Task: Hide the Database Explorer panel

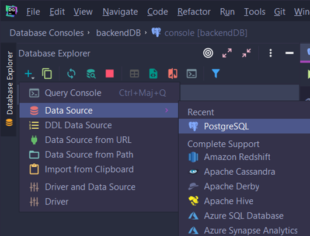Action: click(289, 53)
